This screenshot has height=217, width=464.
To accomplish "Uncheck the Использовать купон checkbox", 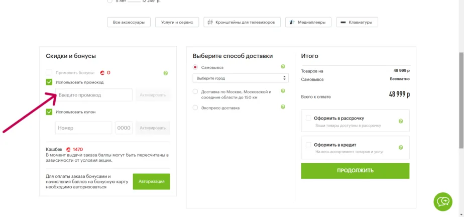I will tap(49, 112).
